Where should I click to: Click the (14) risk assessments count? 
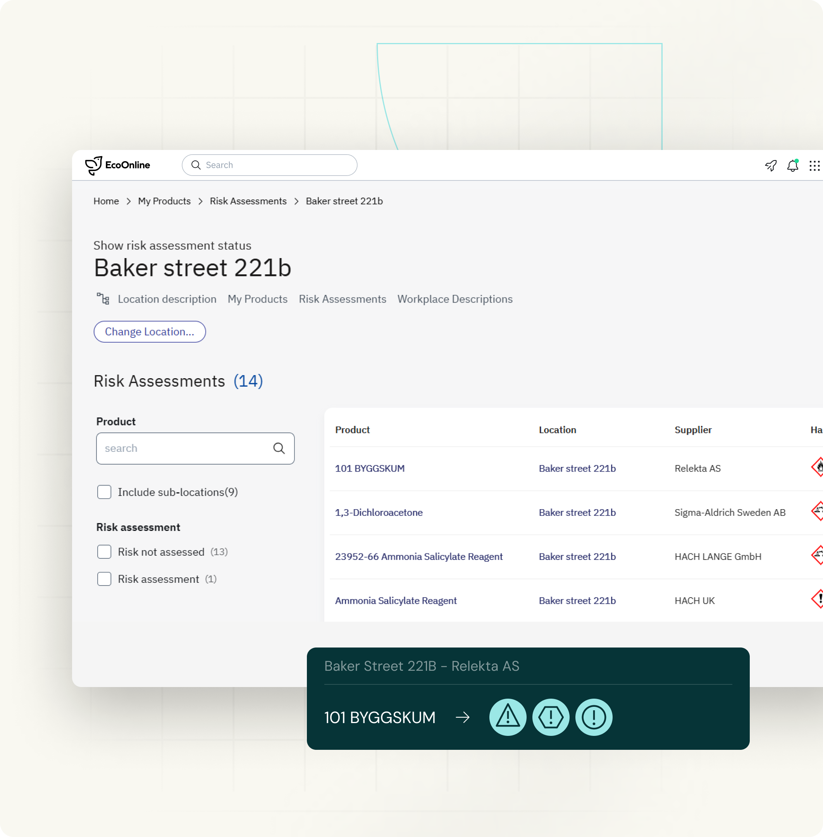248,381
